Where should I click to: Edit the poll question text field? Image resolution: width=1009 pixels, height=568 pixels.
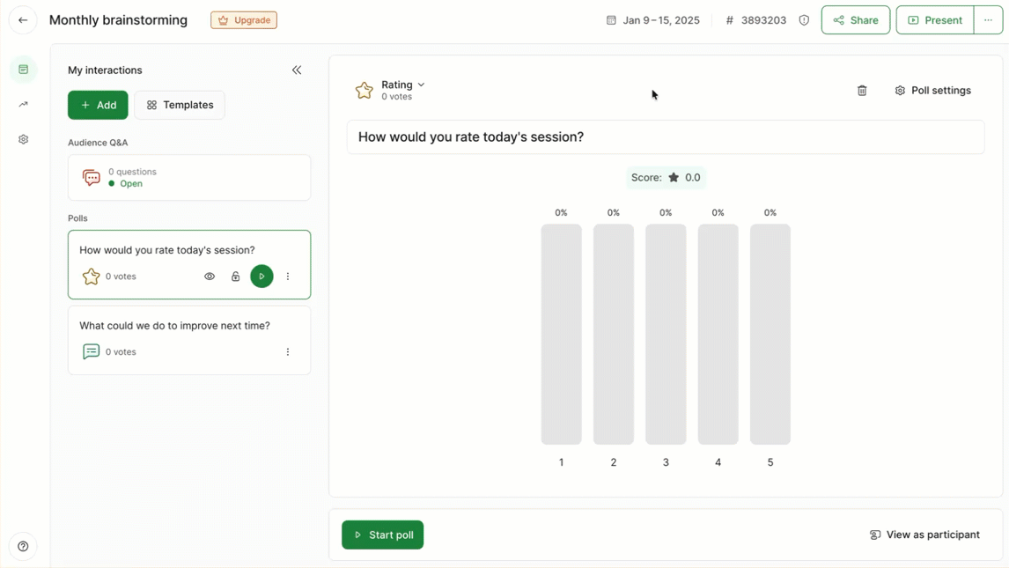coord(665,137)
